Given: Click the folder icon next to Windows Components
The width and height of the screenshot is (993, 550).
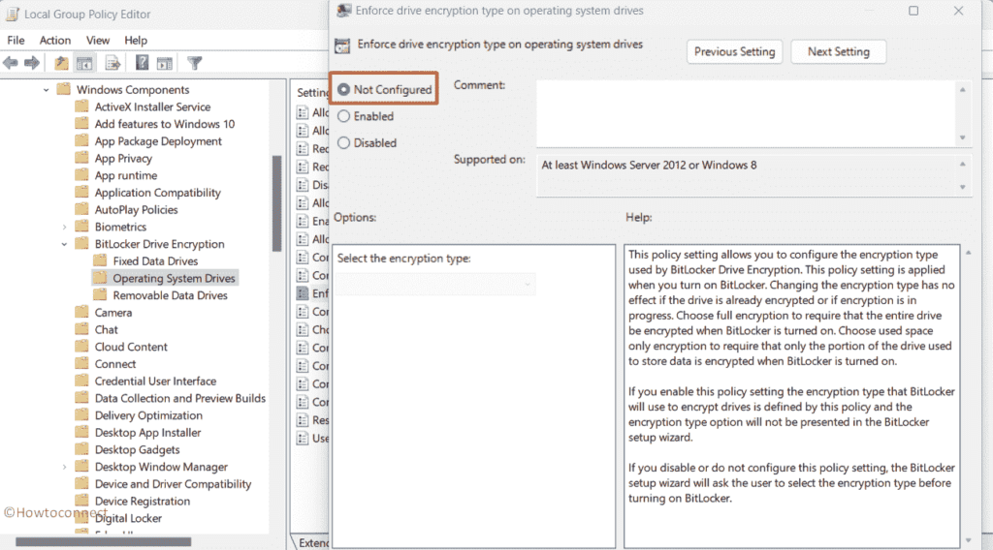Looking at the screenshot, I should (63, 89).
